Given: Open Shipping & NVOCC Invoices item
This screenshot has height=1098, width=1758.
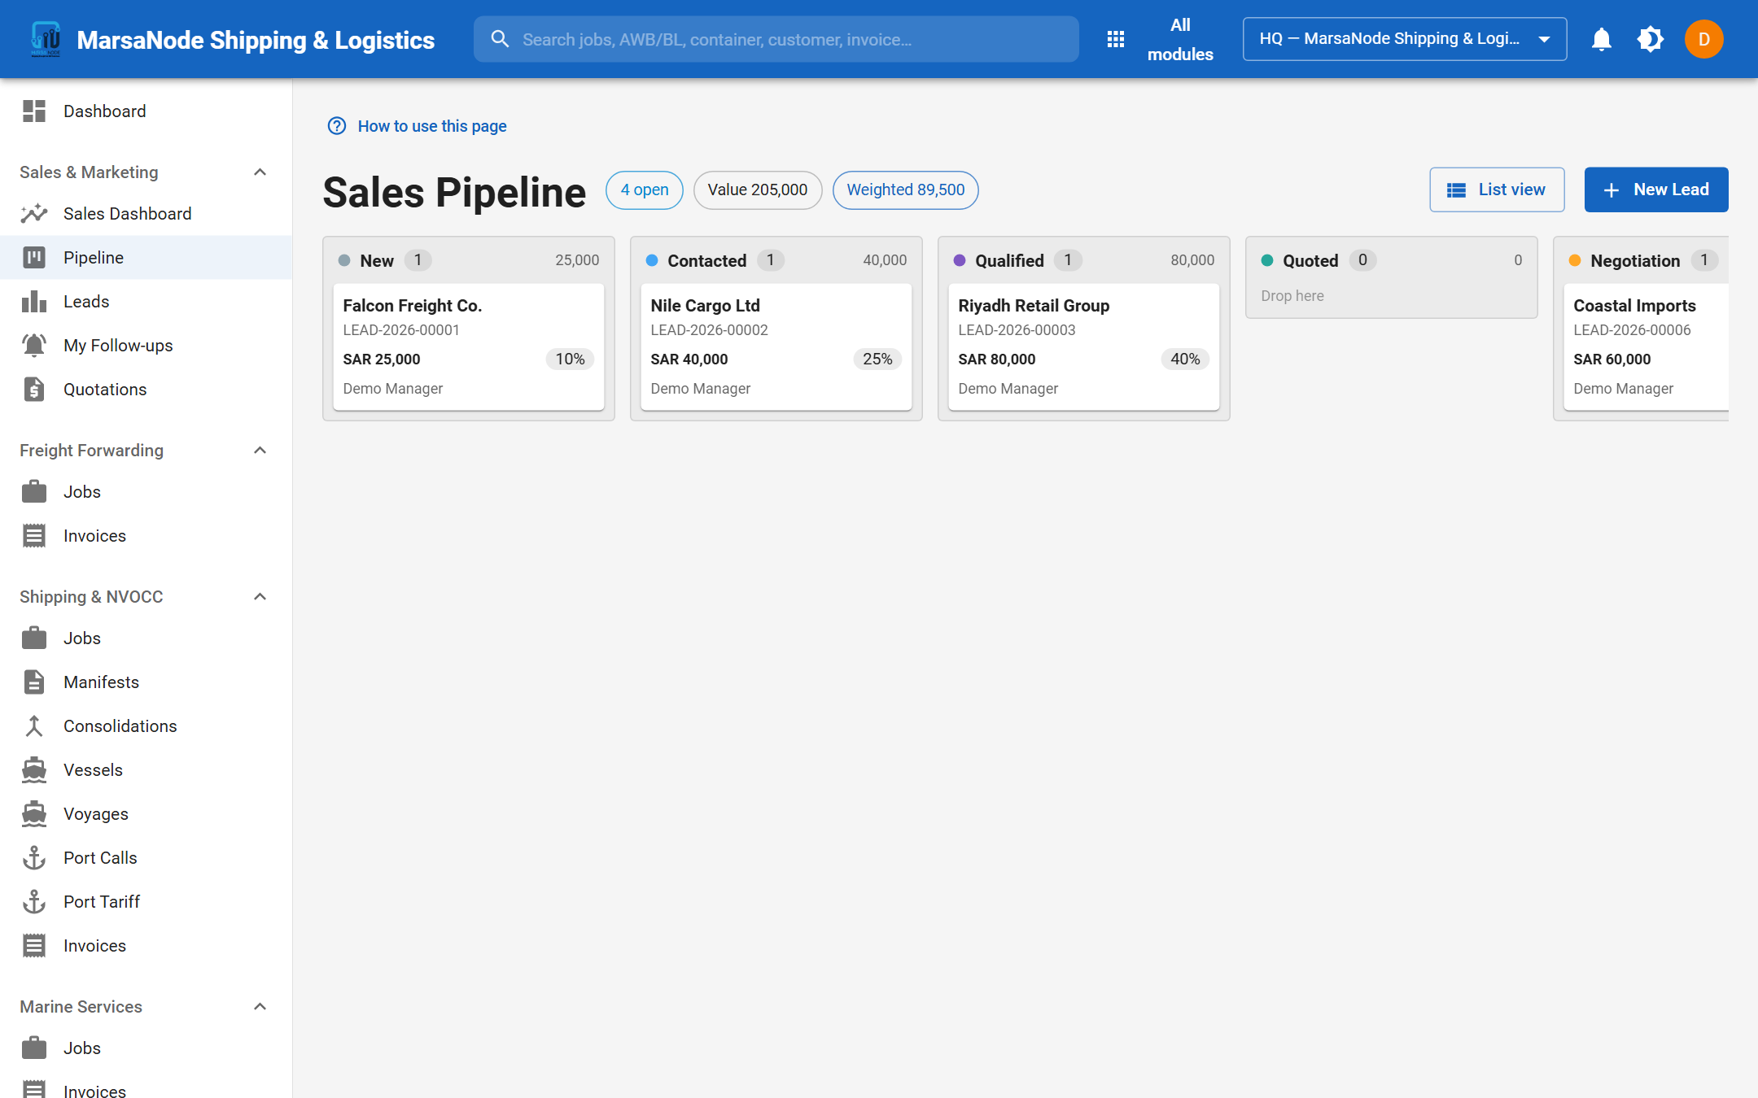Looking at the screenshot, I should 146,946.
